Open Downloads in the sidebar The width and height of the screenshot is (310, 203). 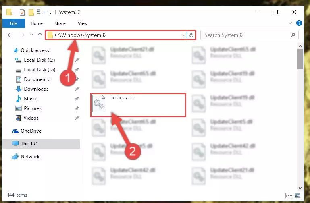[x=36, y=89]
